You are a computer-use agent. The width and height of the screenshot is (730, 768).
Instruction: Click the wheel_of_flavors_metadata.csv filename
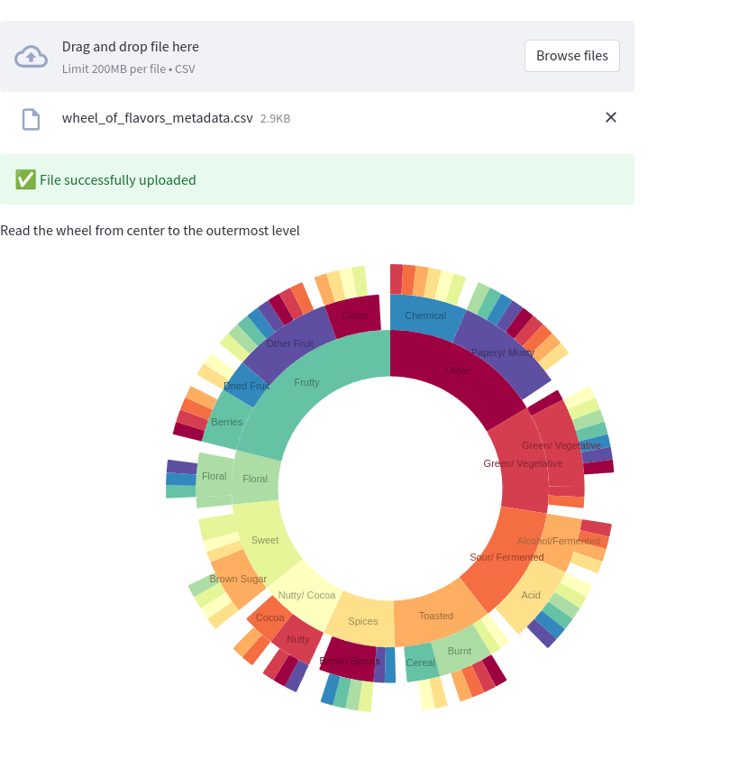click(x=157, y=118)
